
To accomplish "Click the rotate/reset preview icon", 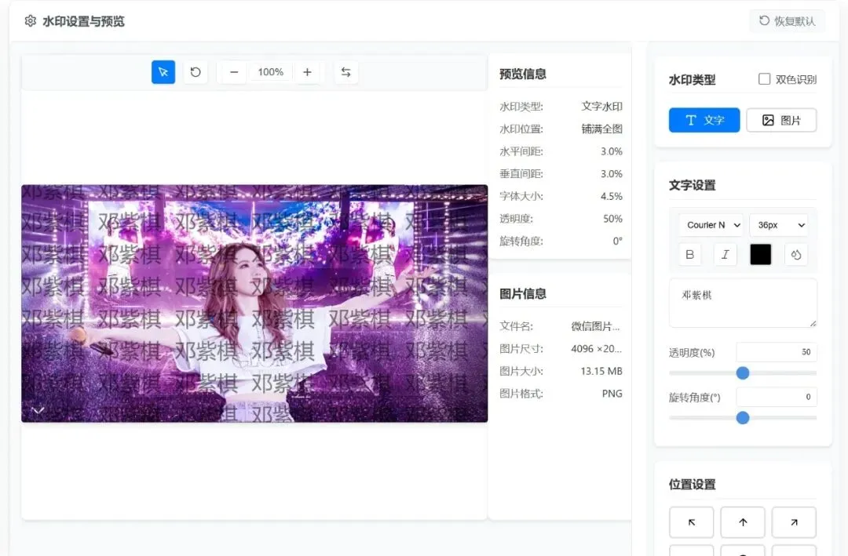I will point(196,72).
